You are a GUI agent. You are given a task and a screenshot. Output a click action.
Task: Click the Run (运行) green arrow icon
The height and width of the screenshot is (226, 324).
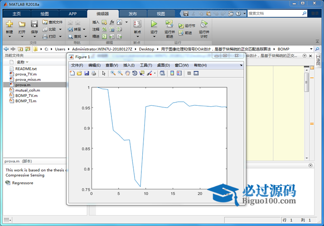coord(154,24)
